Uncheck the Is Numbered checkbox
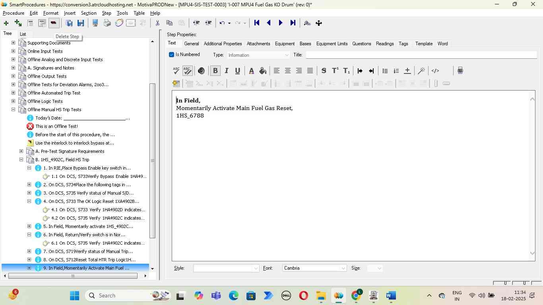Viewport: 543px width, 305px height. 172,55
